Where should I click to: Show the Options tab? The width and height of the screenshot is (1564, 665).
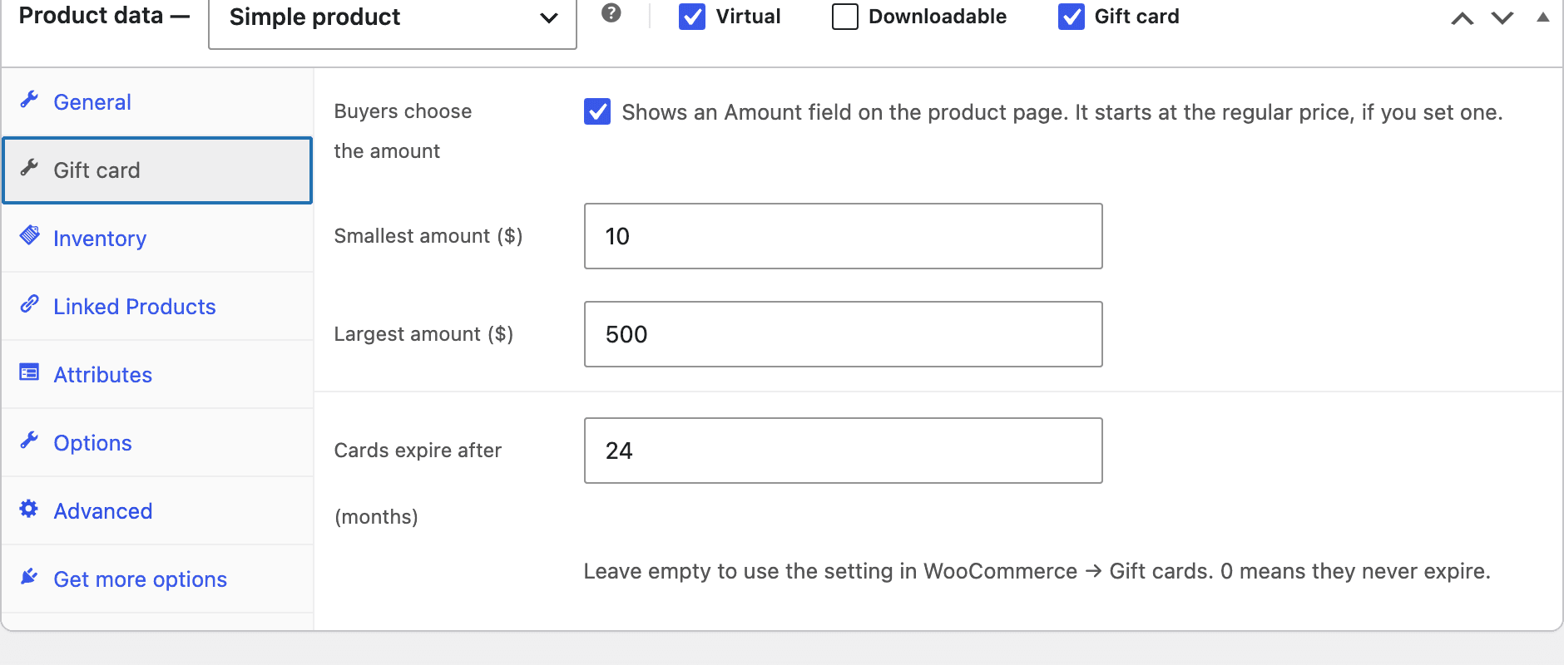coord(157,443)
